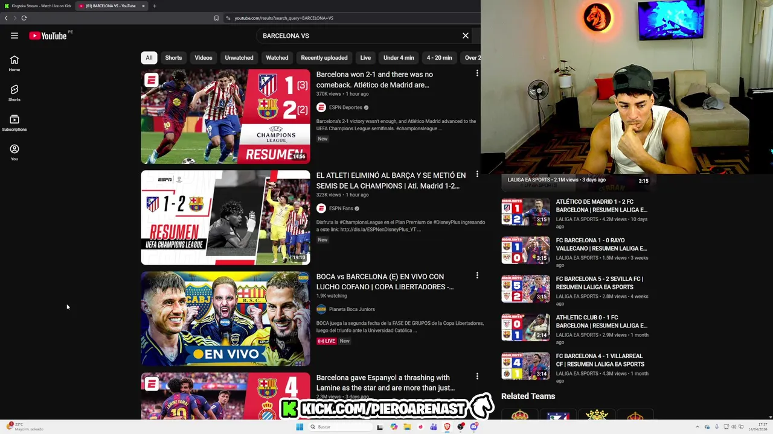Open FC Barcelona 5 - 2 Sevilla FC resumen

[x=600, y=283]
